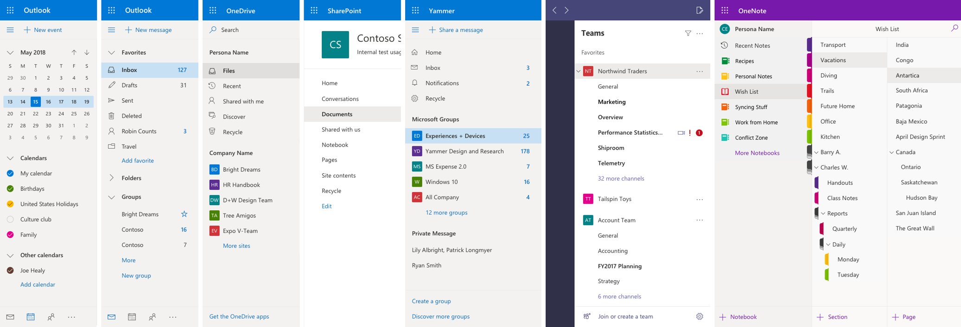Screen dimensions: 961x327
Task: Open more options for Account Team
Action: pyautogui.click(x=700, y=220)
